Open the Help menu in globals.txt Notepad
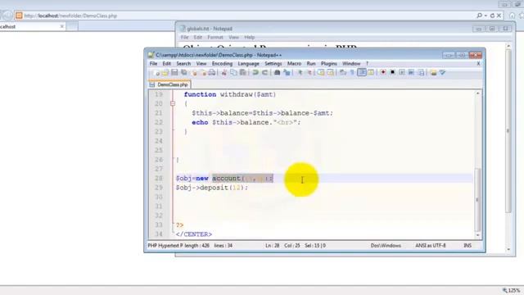 pos(249,37)
